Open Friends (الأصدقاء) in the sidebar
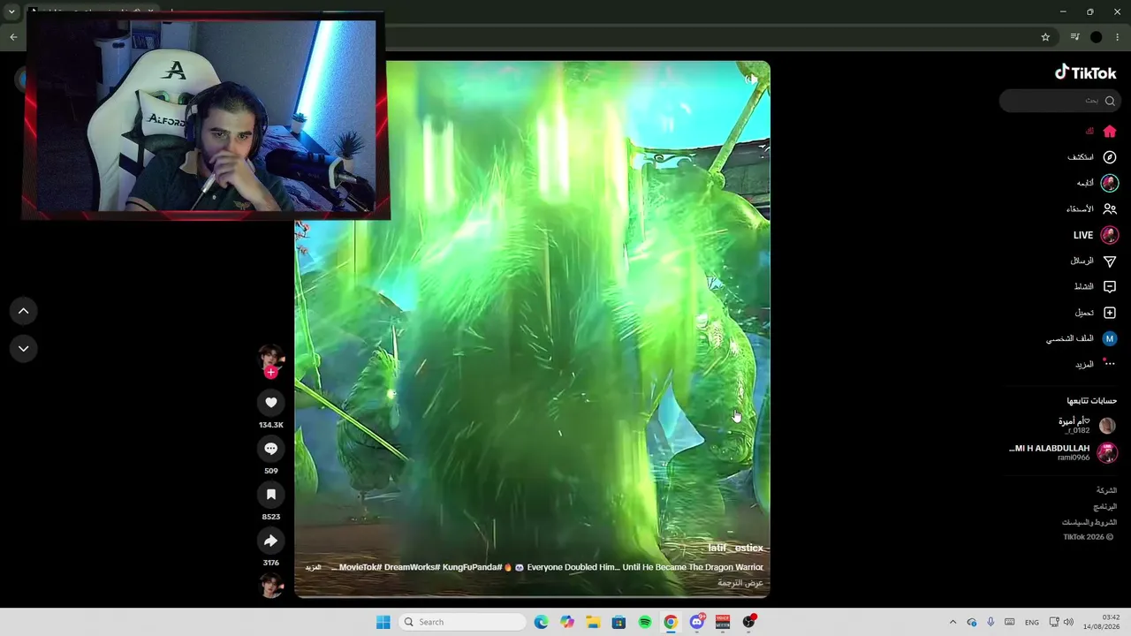Viewport: 1131px width, 636px height. [1110, 209]
